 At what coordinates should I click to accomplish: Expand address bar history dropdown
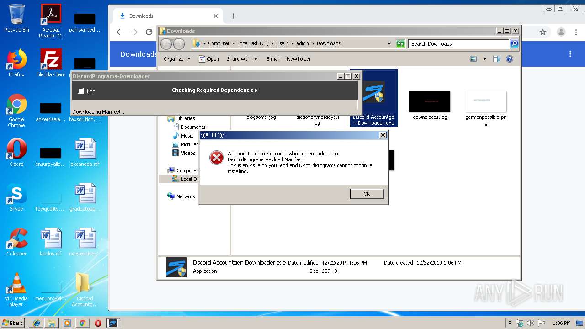tap(389, 44)
